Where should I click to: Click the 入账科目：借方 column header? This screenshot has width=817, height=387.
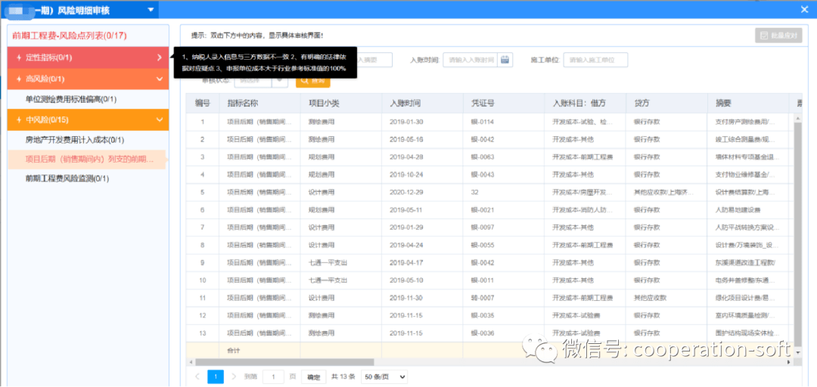tap(583, 103)
